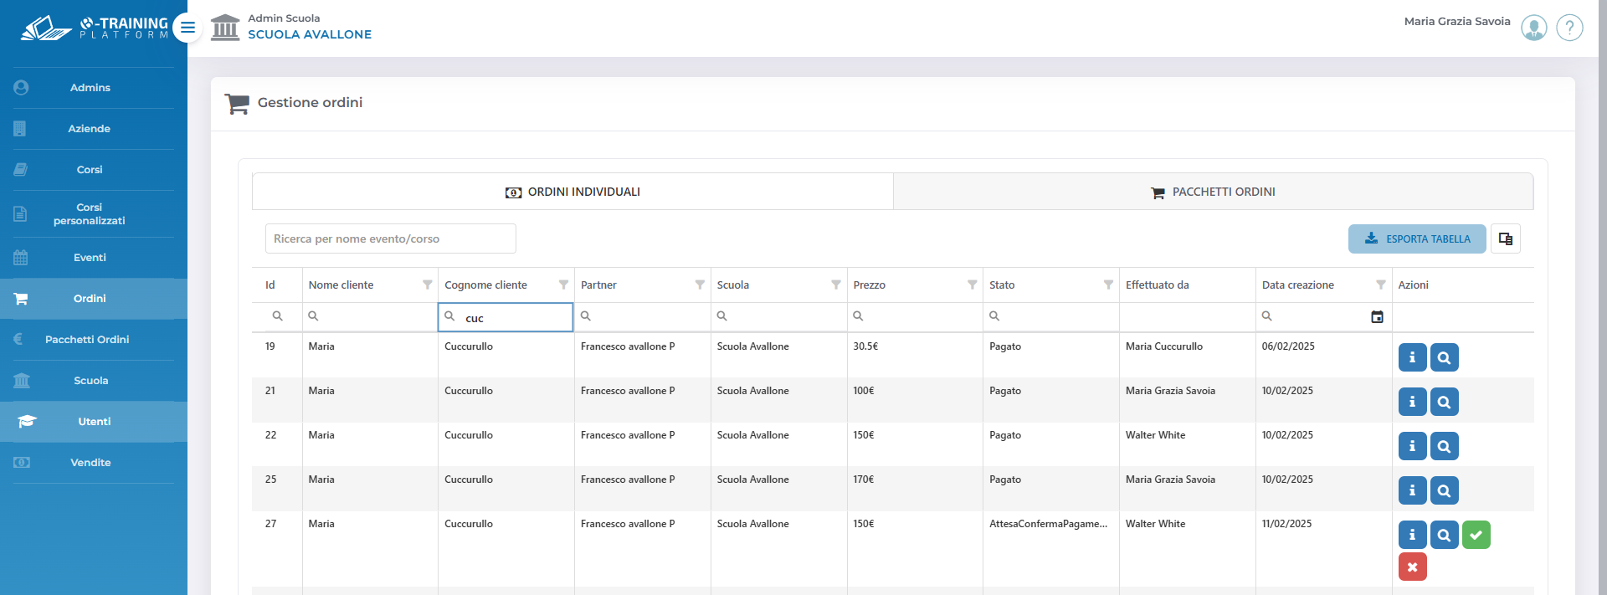1607x595 pixels.
Task: View details of order 27
Action: tap(1444, 535)
